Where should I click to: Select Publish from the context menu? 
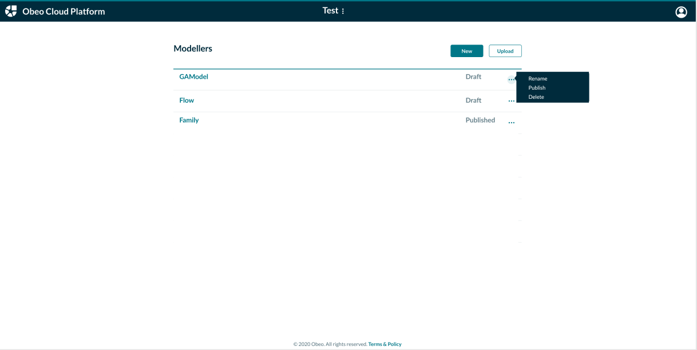click(x=537, y=87)
